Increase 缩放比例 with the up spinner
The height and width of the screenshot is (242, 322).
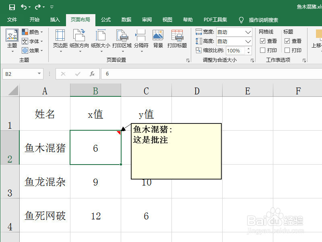[248, 48]
